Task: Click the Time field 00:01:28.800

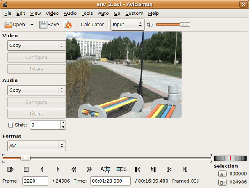Action: pyautogui.click(x=110, y=181)
